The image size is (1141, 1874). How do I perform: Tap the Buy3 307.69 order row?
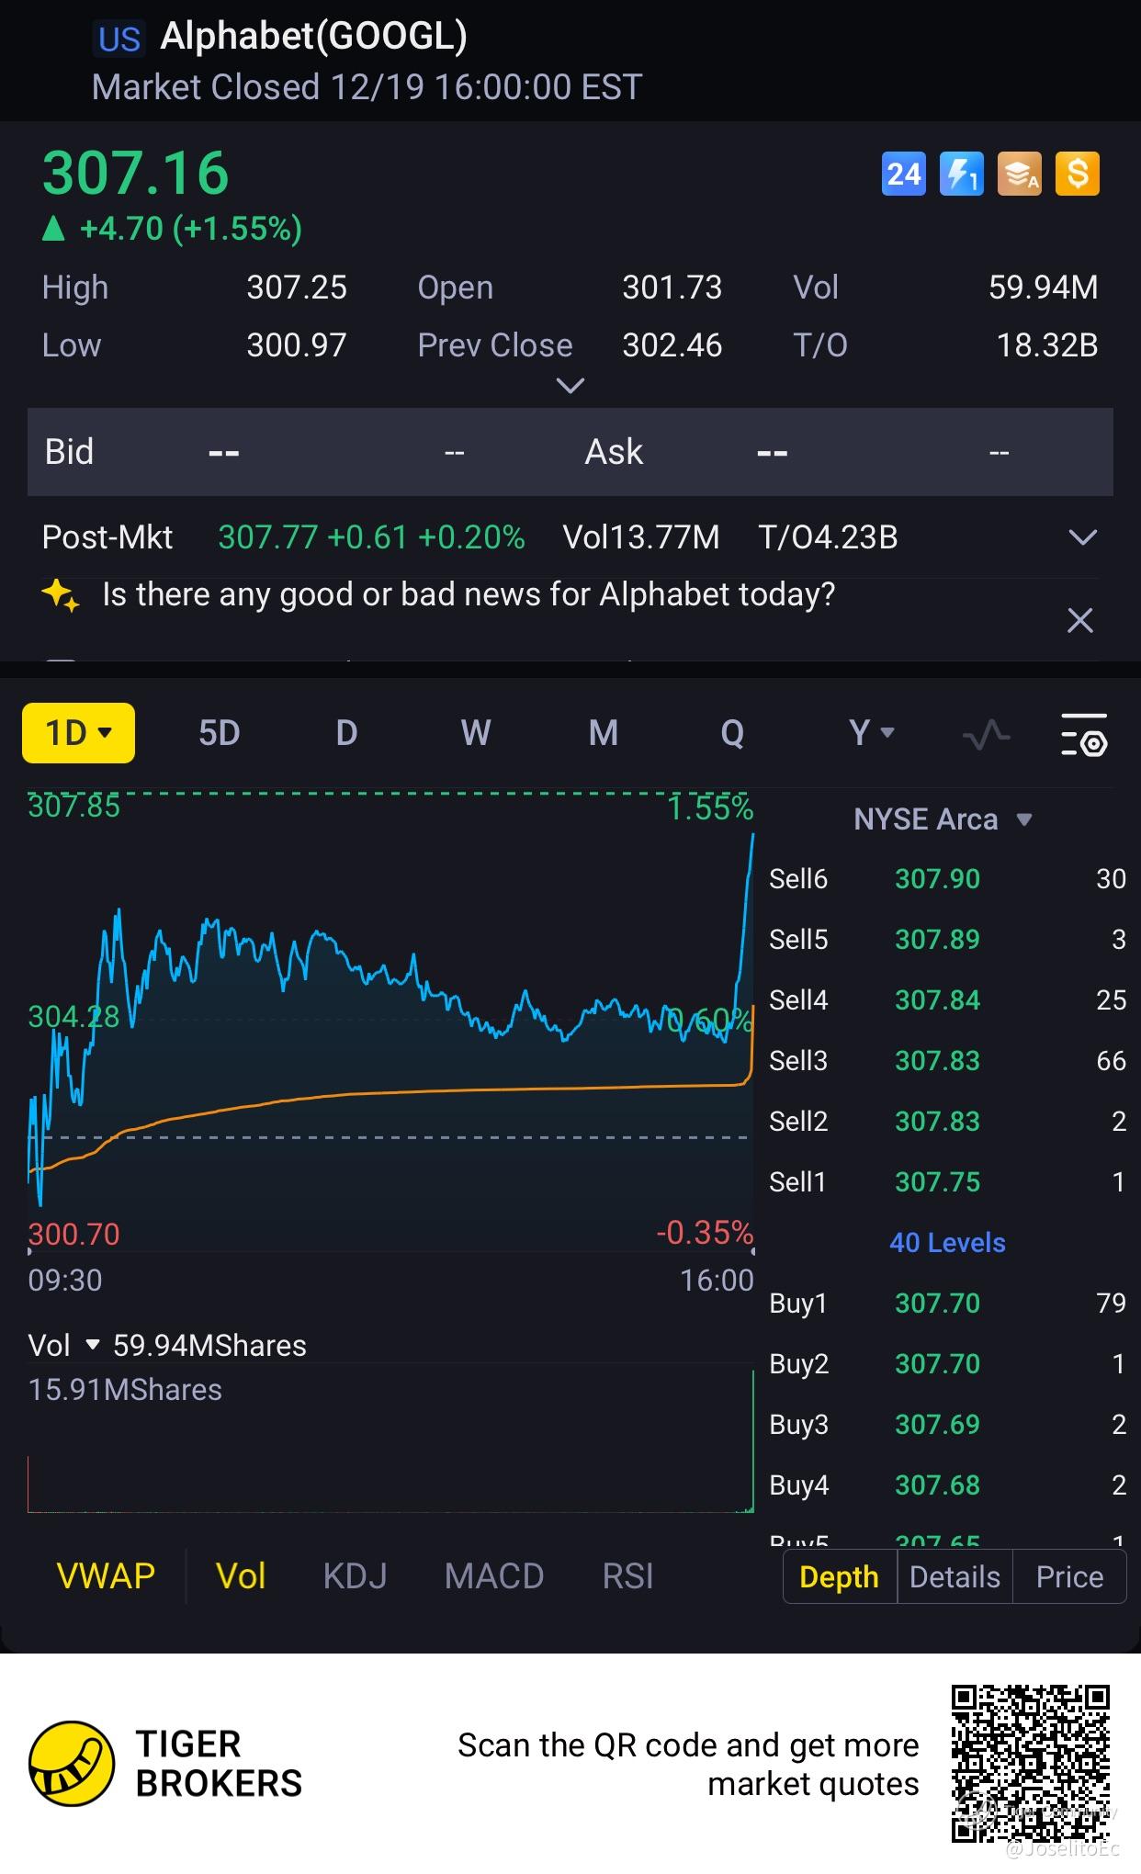(947, 1425)
